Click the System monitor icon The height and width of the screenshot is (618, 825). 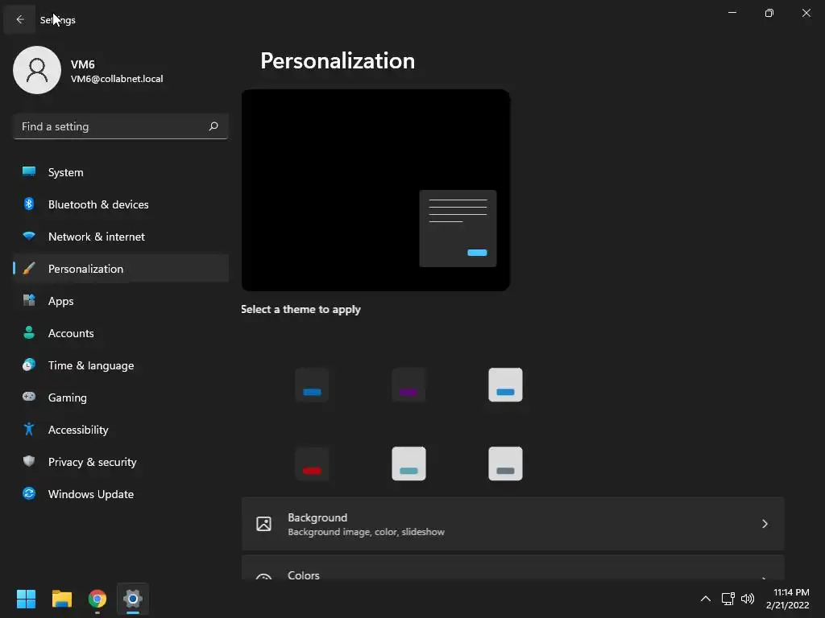click(x=29, y=171)
